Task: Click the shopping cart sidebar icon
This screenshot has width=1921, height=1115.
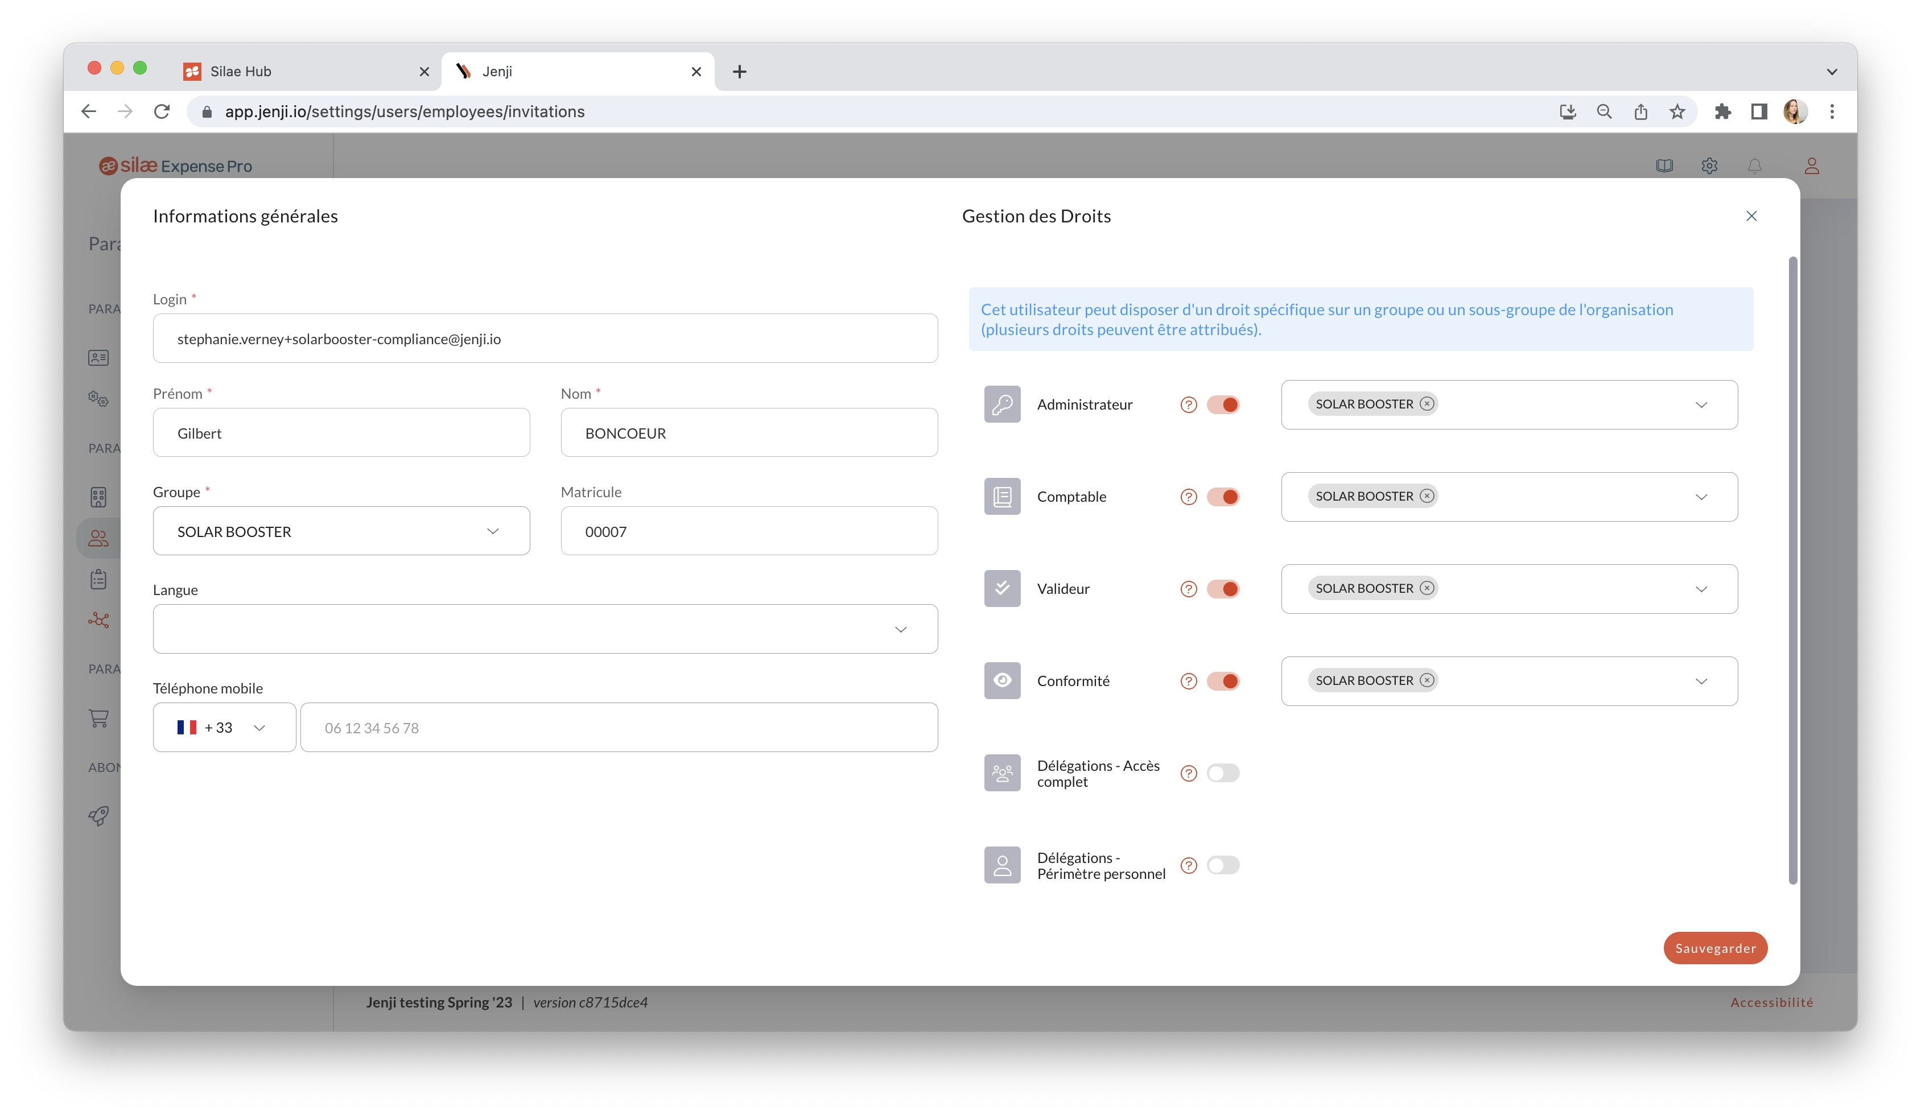Action: coord(98,718)
